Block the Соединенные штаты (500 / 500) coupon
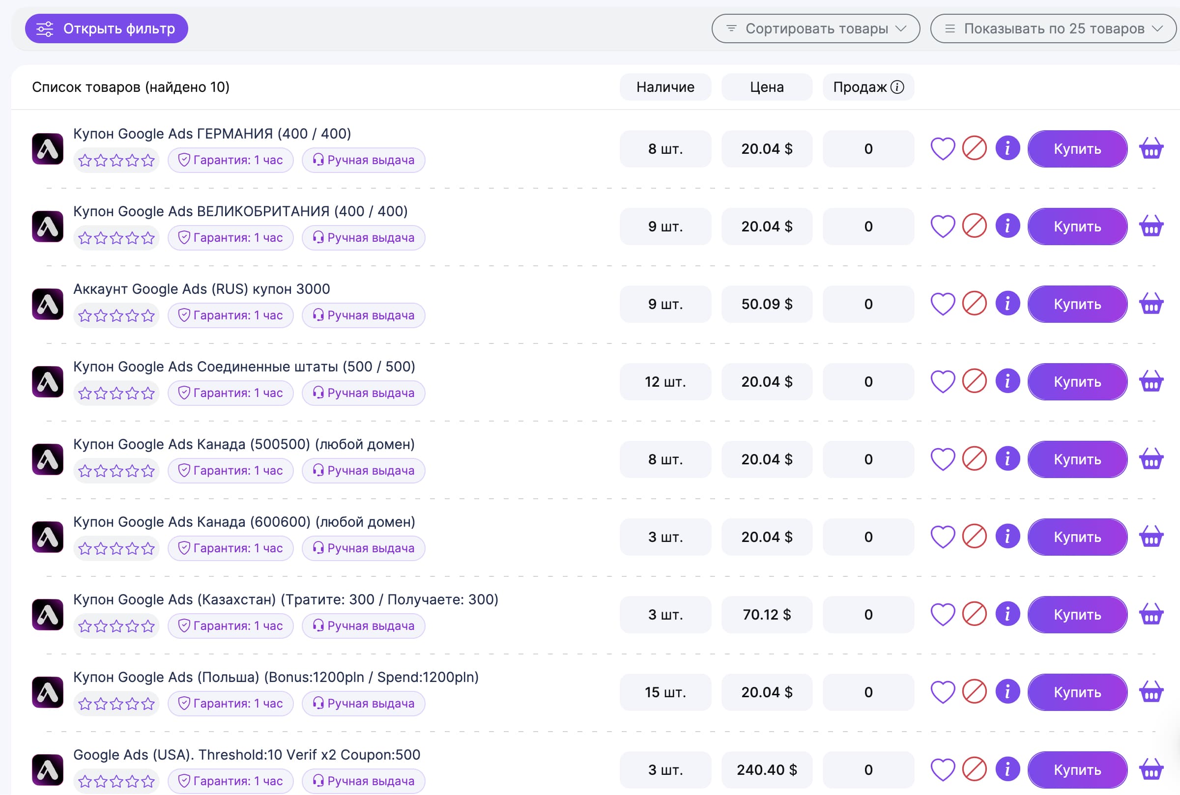Screen dimensions: 1180x795 pyautogui.click(x=974, y=381)
